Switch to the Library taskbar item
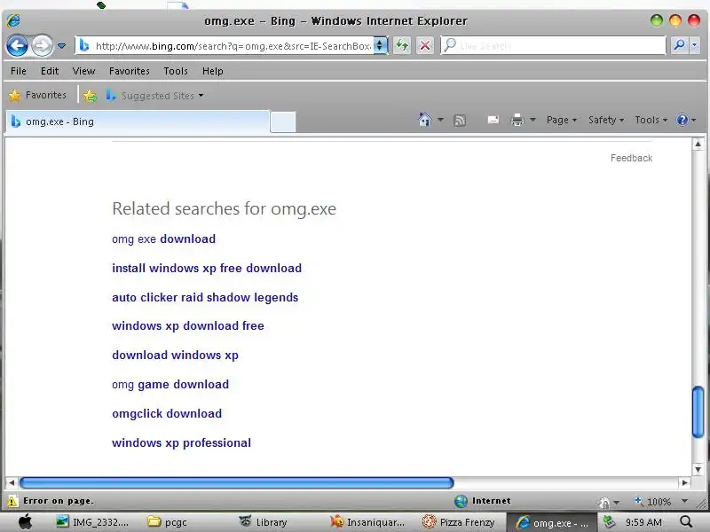The image size is (710, 532). click(263, 522)
